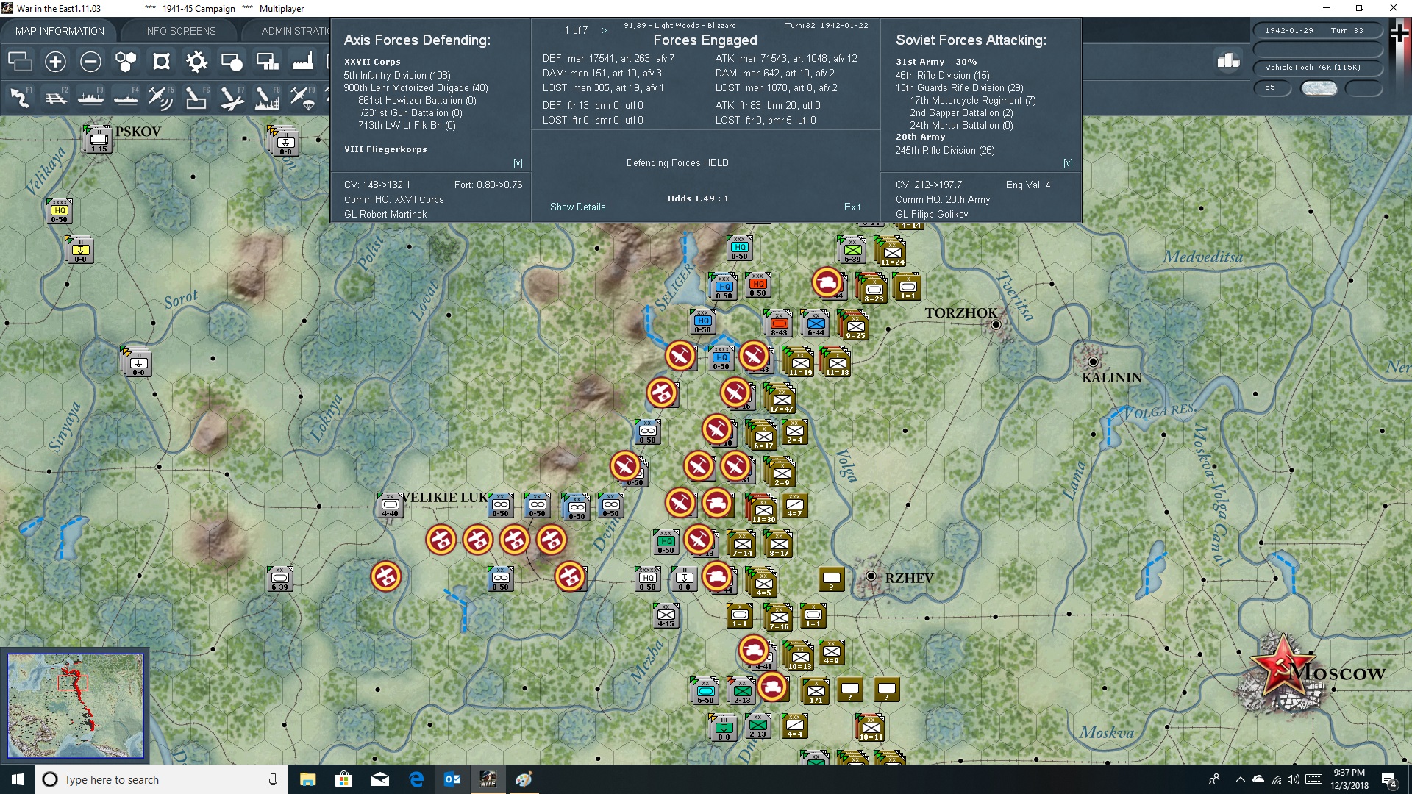The width and height of the screenshot is (1412, 794).
Task: Click Exit to close battle report
Action: coord(852,207)
